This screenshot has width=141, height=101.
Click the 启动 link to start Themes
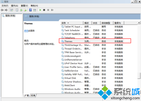(x=26, y=31)
